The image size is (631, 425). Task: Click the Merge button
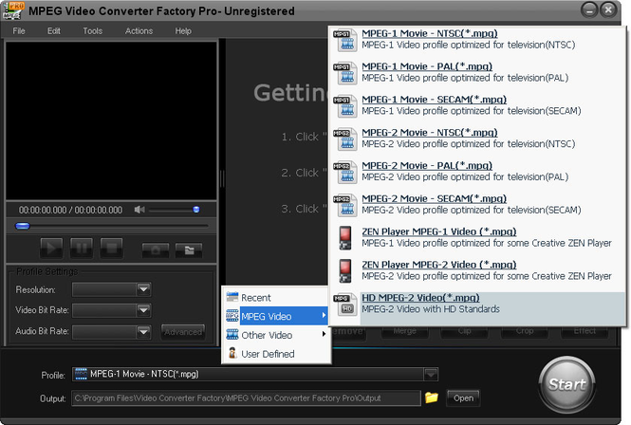pyautogui.click(x=405, y=332)
